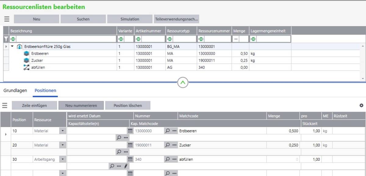Open the settings gear of the Positionen grid
Screen dimensions: 366x176
(361, 105)
